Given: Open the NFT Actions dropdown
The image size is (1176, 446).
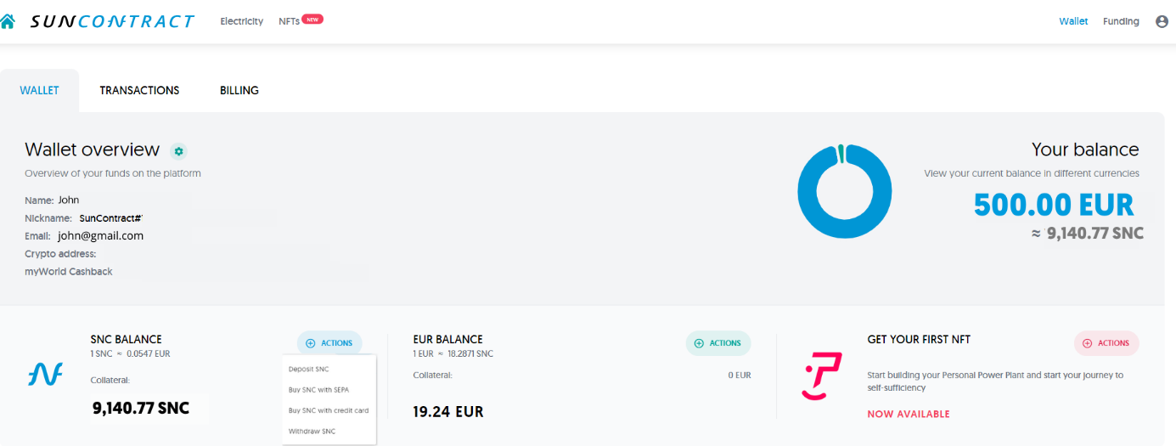Looking at the screenshot, I should [1106, 343].
